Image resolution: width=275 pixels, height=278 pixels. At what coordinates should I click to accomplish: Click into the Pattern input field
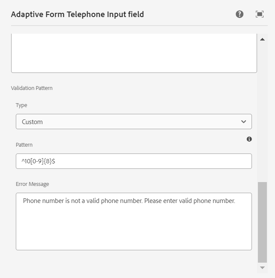click(x=149, y=161)
